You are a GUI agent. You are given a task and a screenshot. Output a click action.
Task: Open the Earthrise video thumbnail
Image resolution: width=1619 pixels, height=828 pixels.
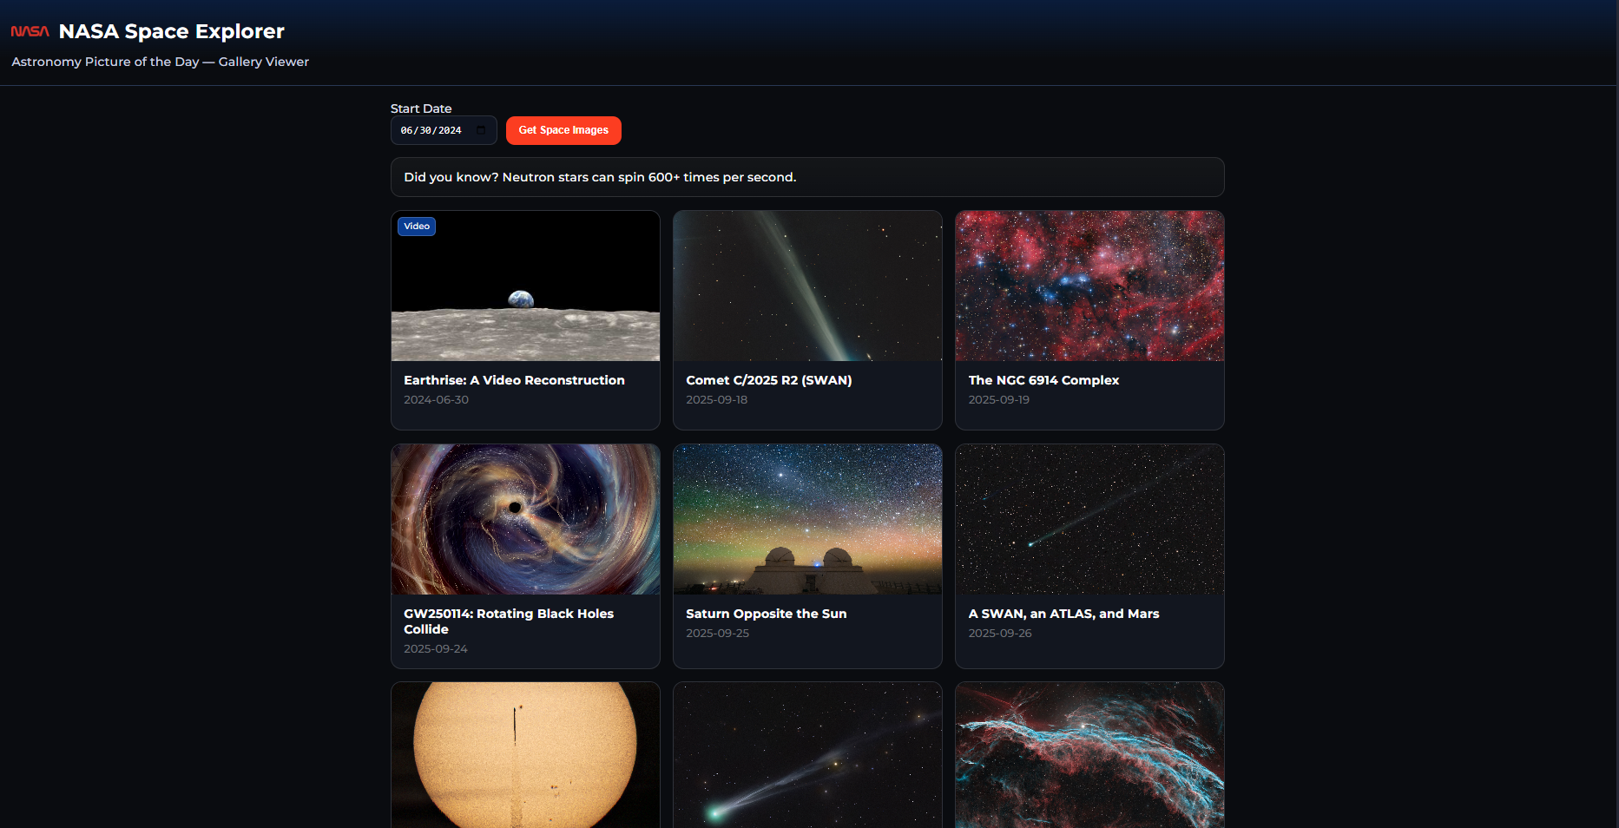525,286
